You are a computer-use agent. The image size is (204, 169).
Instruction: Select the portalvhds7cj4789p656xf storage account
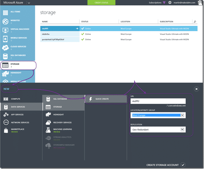coord(53,39)
